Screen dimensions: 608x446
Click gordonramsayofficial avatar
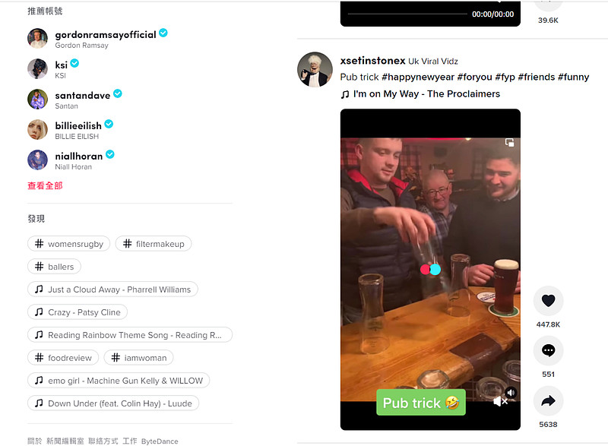(37, 39)
